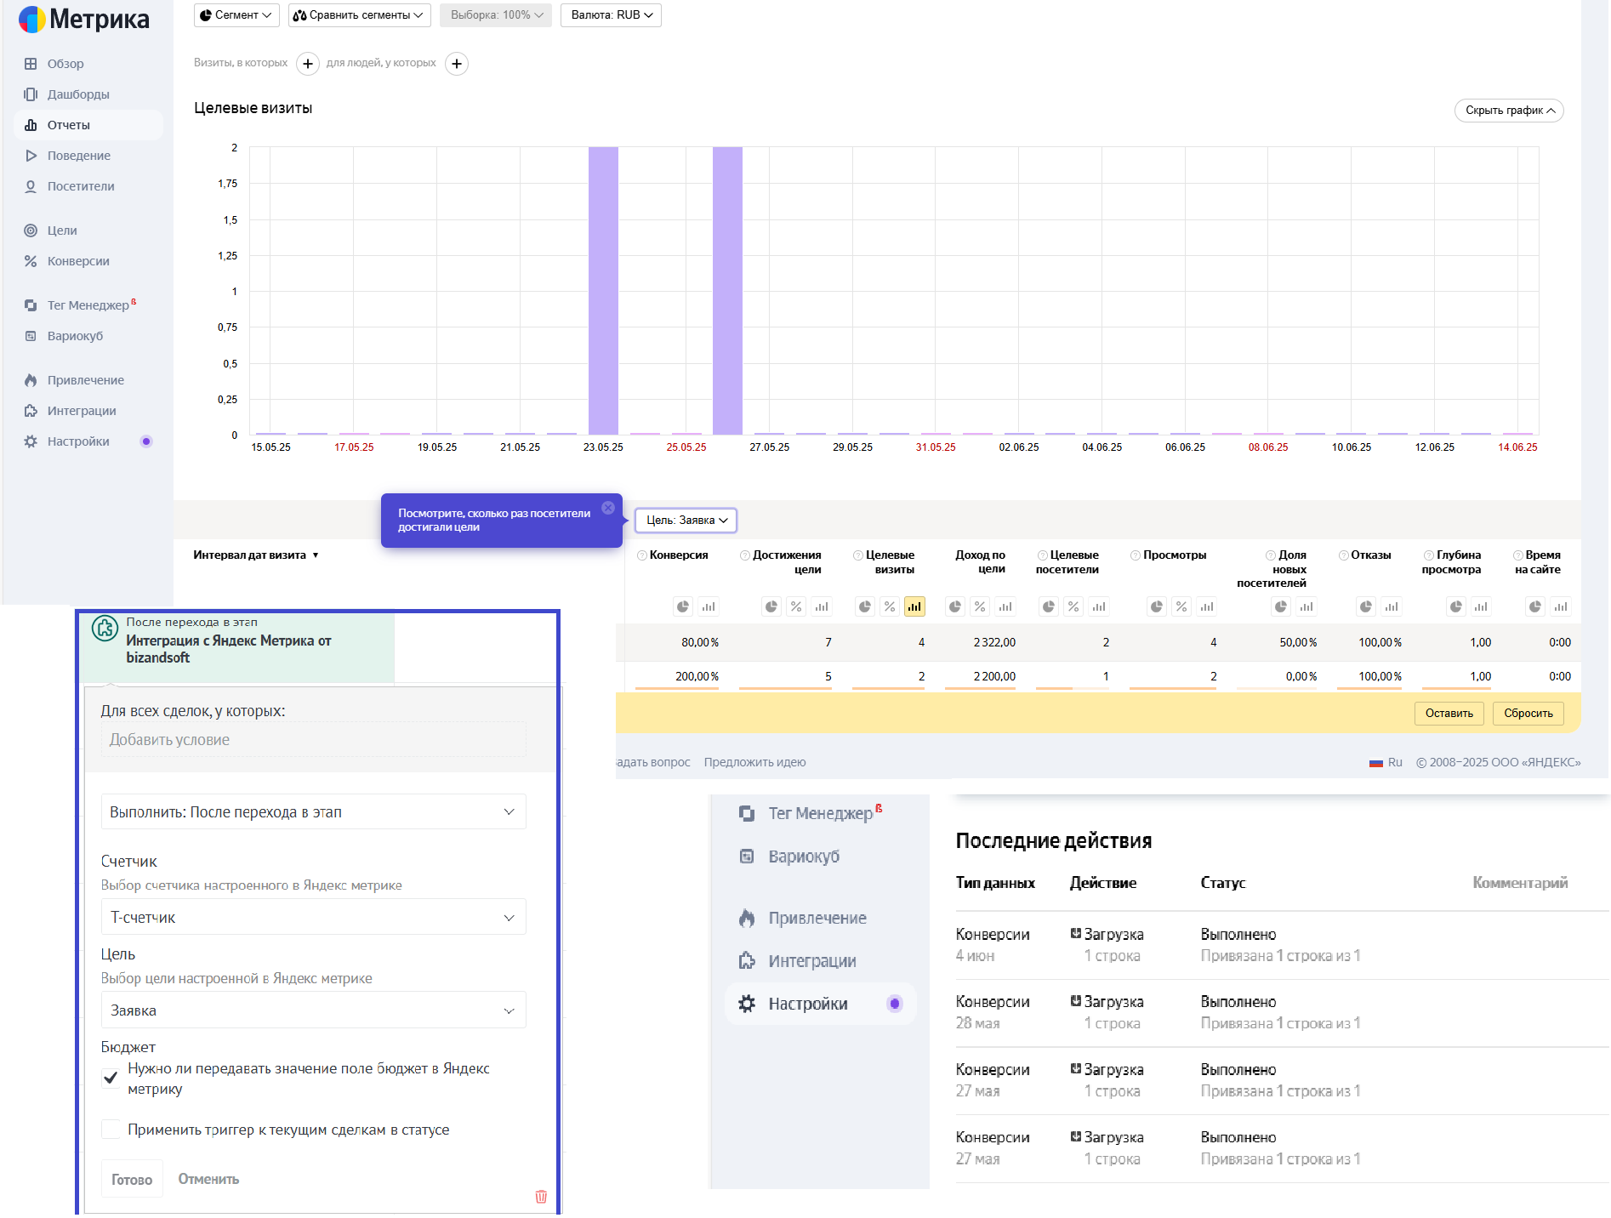Viewport: 1611px width, 1218px height.
Task: Click the Готово button
Action: (x=132, y=1179)
